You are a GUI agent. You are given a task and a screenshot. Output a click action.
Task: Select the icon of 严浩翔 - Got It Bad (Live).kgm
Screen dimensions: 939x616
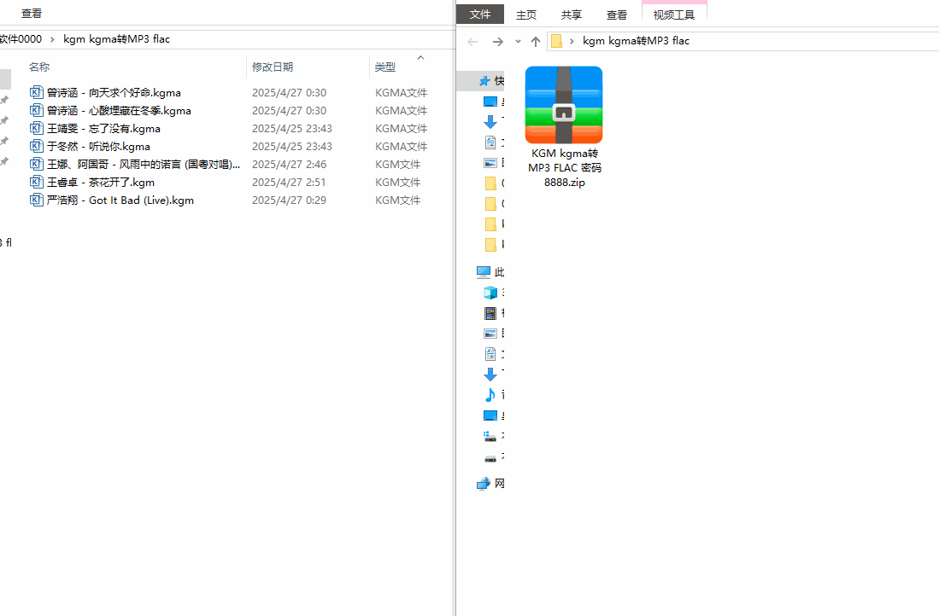point(37,200)
